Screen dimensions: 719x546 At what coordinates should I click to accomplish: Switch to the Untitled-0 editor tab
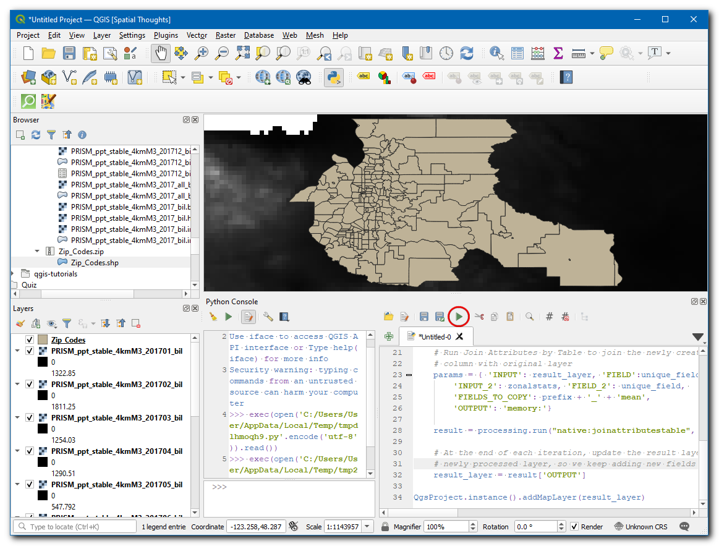pos(434,337)
